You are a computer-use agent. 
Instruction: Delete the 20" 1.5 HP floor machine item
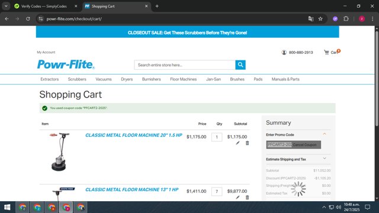tap(248, 143)
